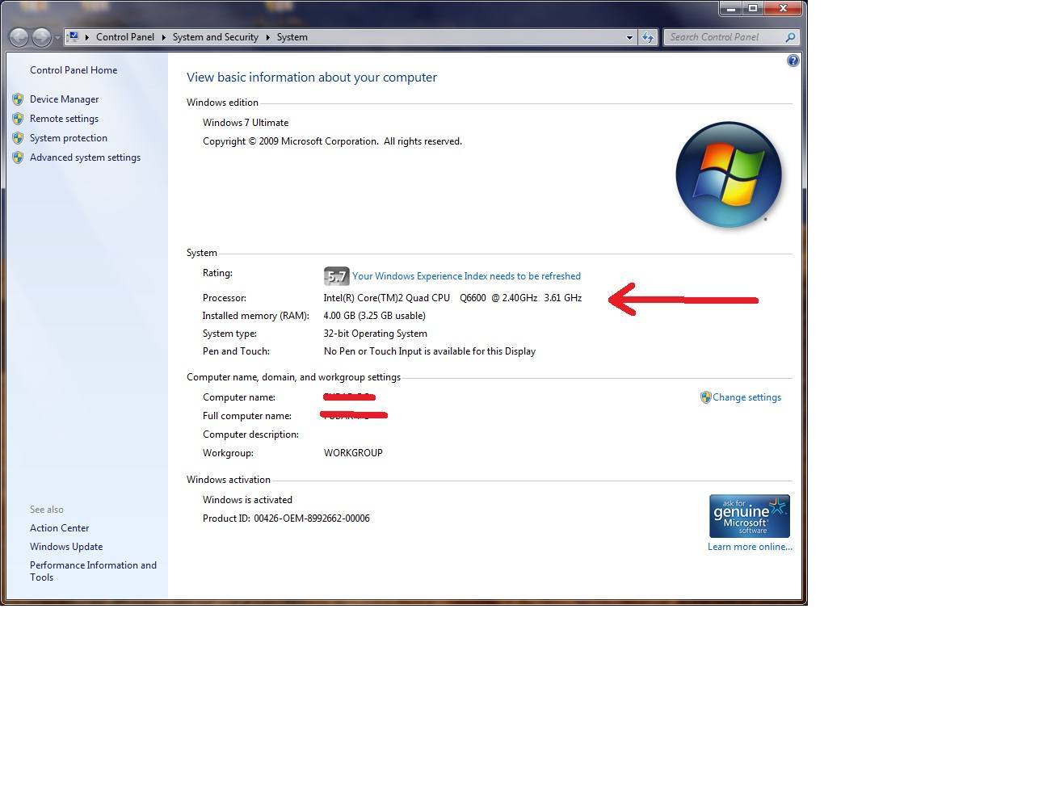The height and width of the screenshot is (785, 1047).
Task: Expand the arrow after Control Panel breadcrumb
Action: coord(163,37)
